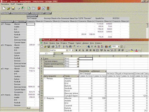Click Merge and Center icon in Excel
Screen dimensions: 149x112
(x=97, y=50)
